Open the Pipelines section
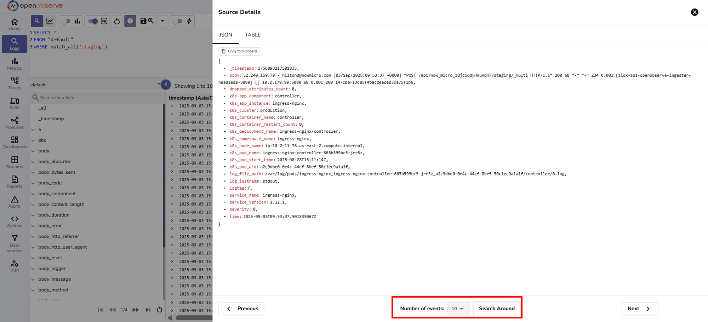Viewport: 708px width, 322px height. point(14,123)
